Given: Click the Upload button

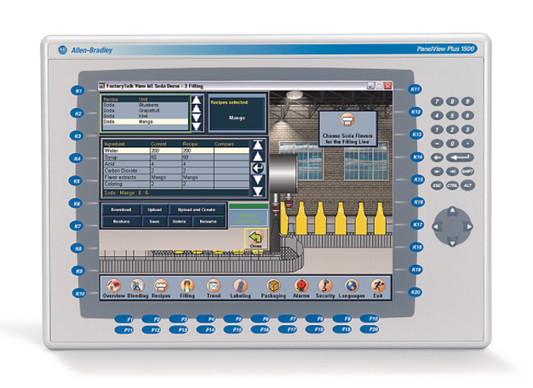Looking at the screenshot, I should pos(155,209).
